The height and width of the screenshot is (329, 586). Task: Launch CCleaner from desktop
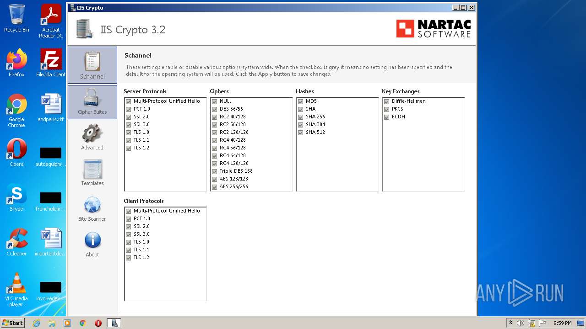16,242
